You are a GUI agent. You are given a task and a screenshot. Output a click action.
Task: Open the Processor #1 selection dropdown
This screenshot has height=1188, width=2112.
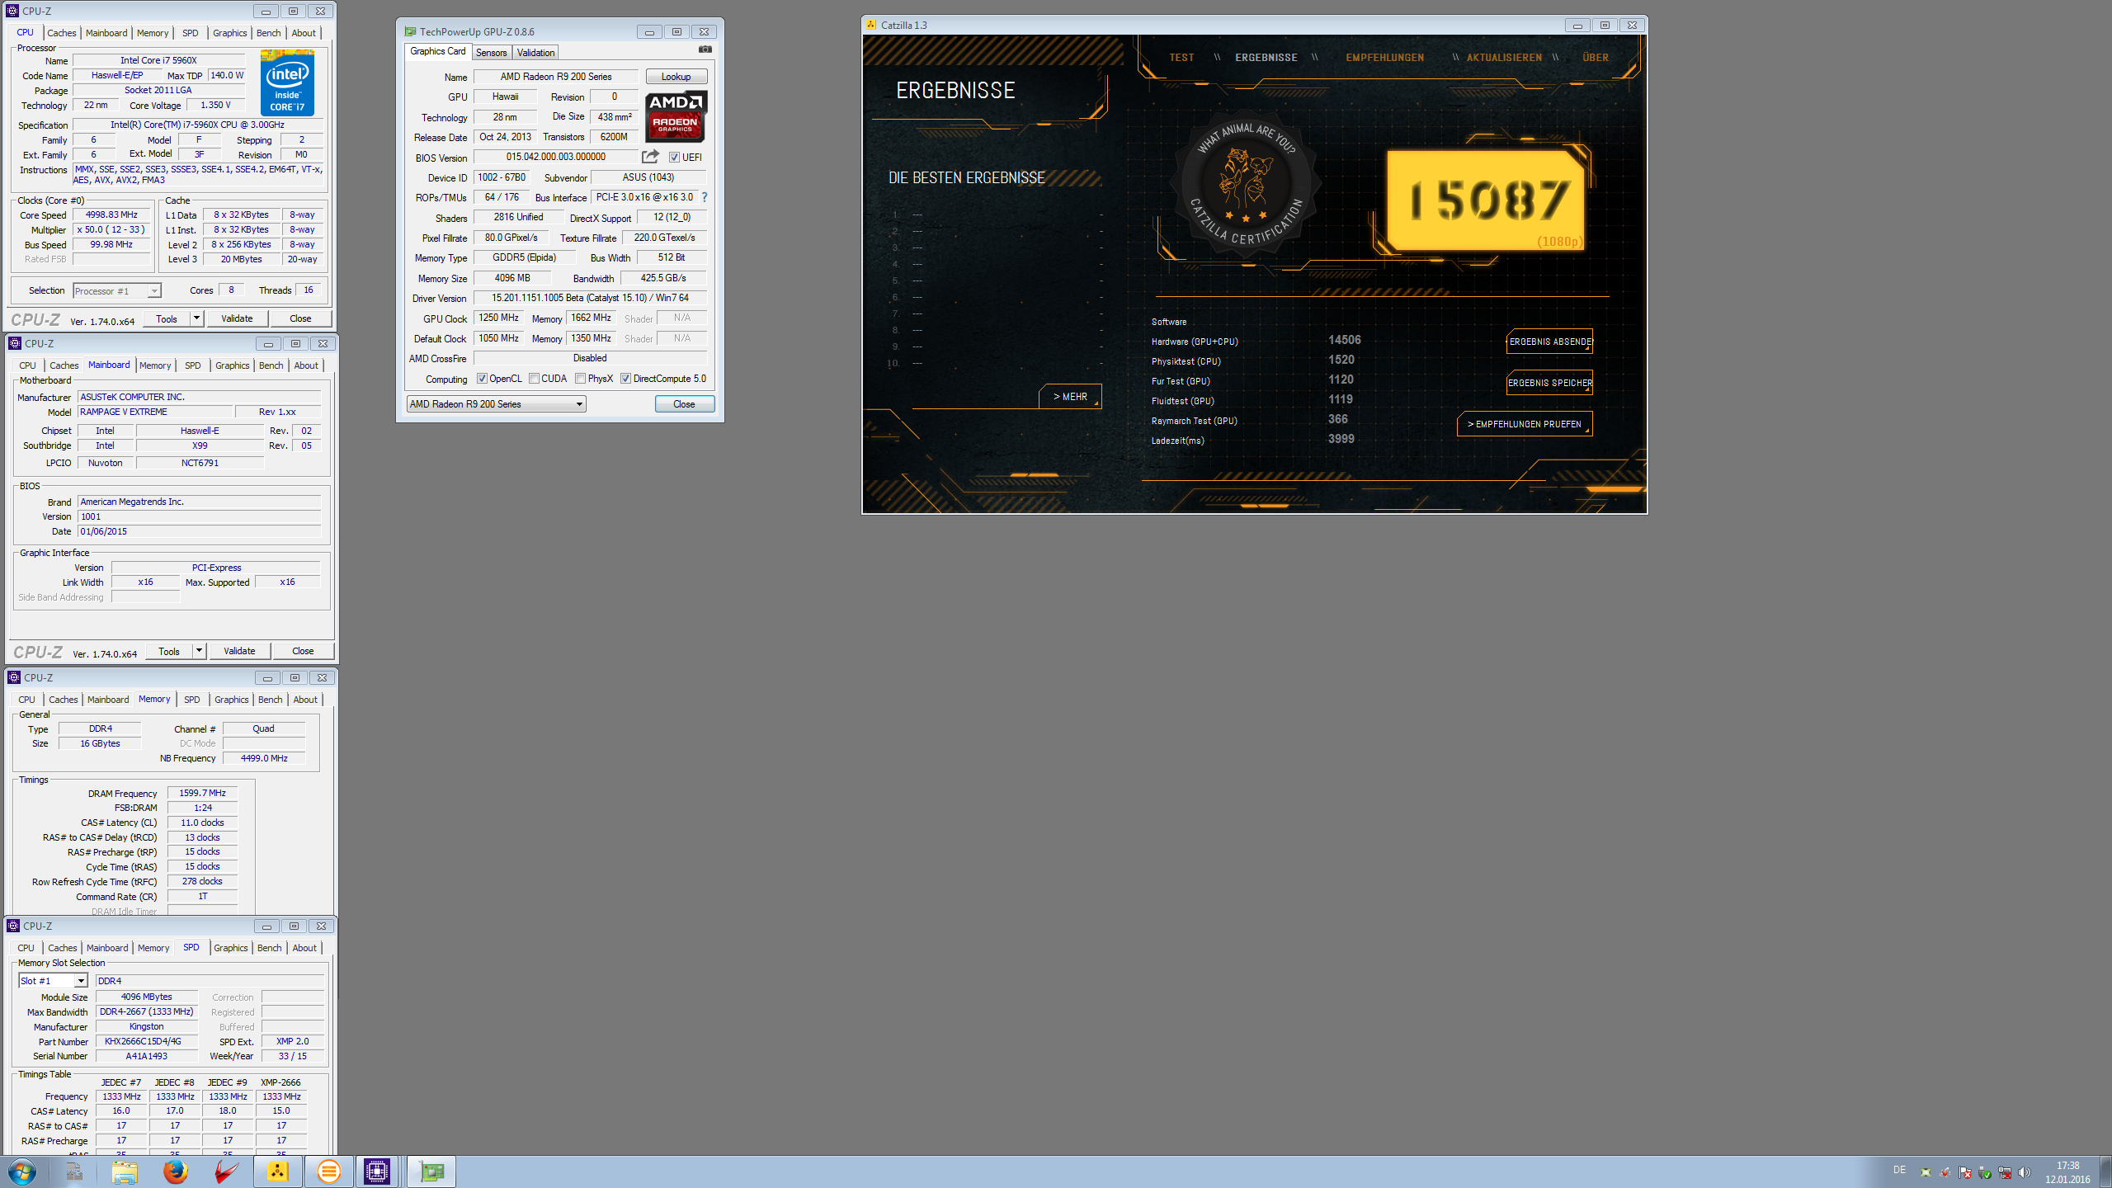point(116,291)
